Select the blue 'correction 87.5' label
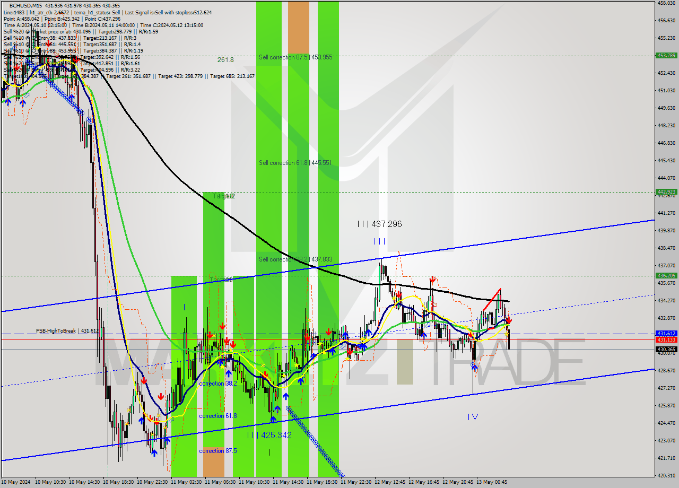Image resolution: width=679 pixels, height=488 pixels. [x=218, y=451]
